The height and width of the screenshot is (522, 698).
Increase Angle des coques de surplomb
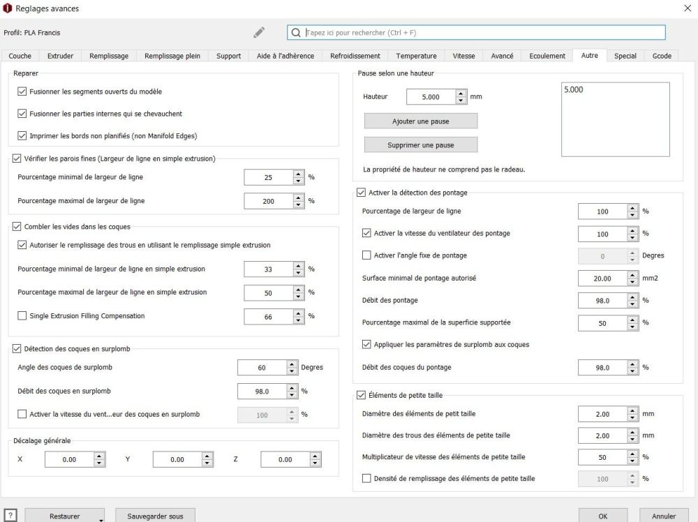coord(292,364)
